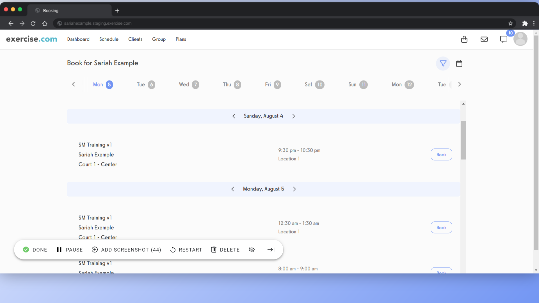
Task: Click the exercise.com logo
Action: [31, 39]
